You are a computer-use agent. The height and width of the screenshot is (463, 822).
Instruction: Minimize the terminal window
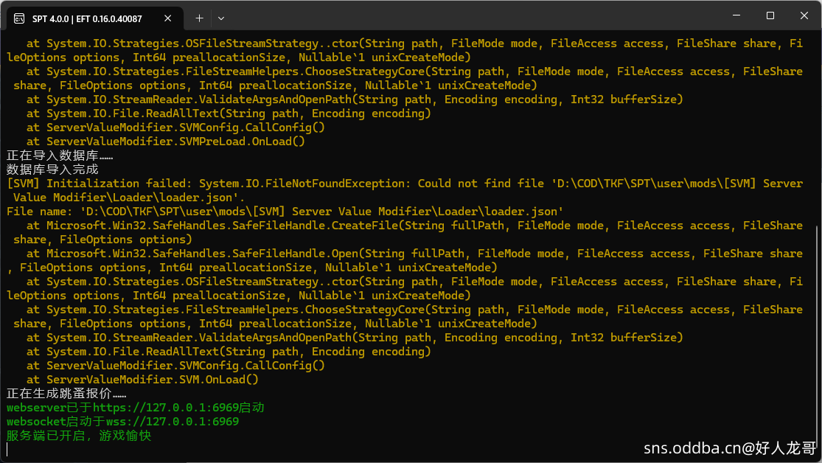pyautogui.click(x=736, y=15)
